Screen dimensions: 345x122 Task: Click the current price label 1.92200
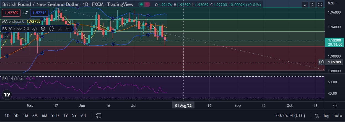[334, 40]
